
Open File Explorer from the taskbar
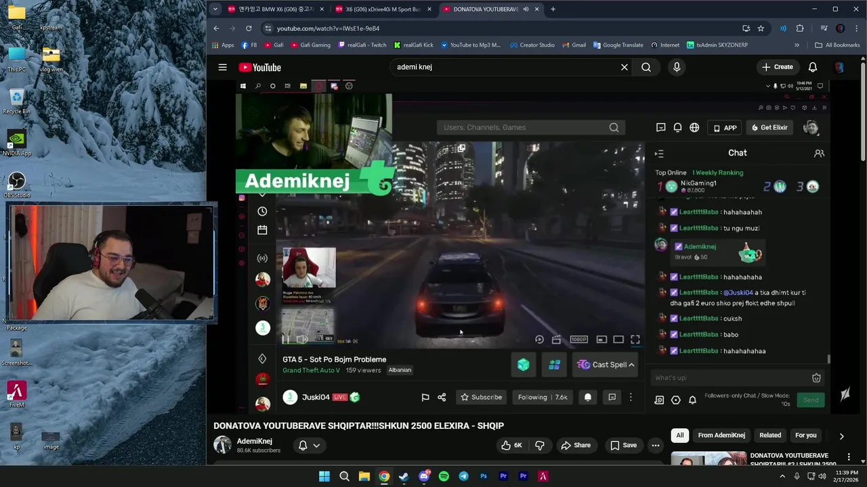[364, 476]
